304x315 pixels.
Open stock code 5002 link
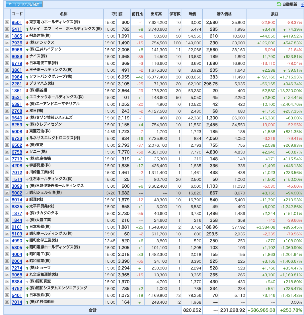tap(17, 193)
